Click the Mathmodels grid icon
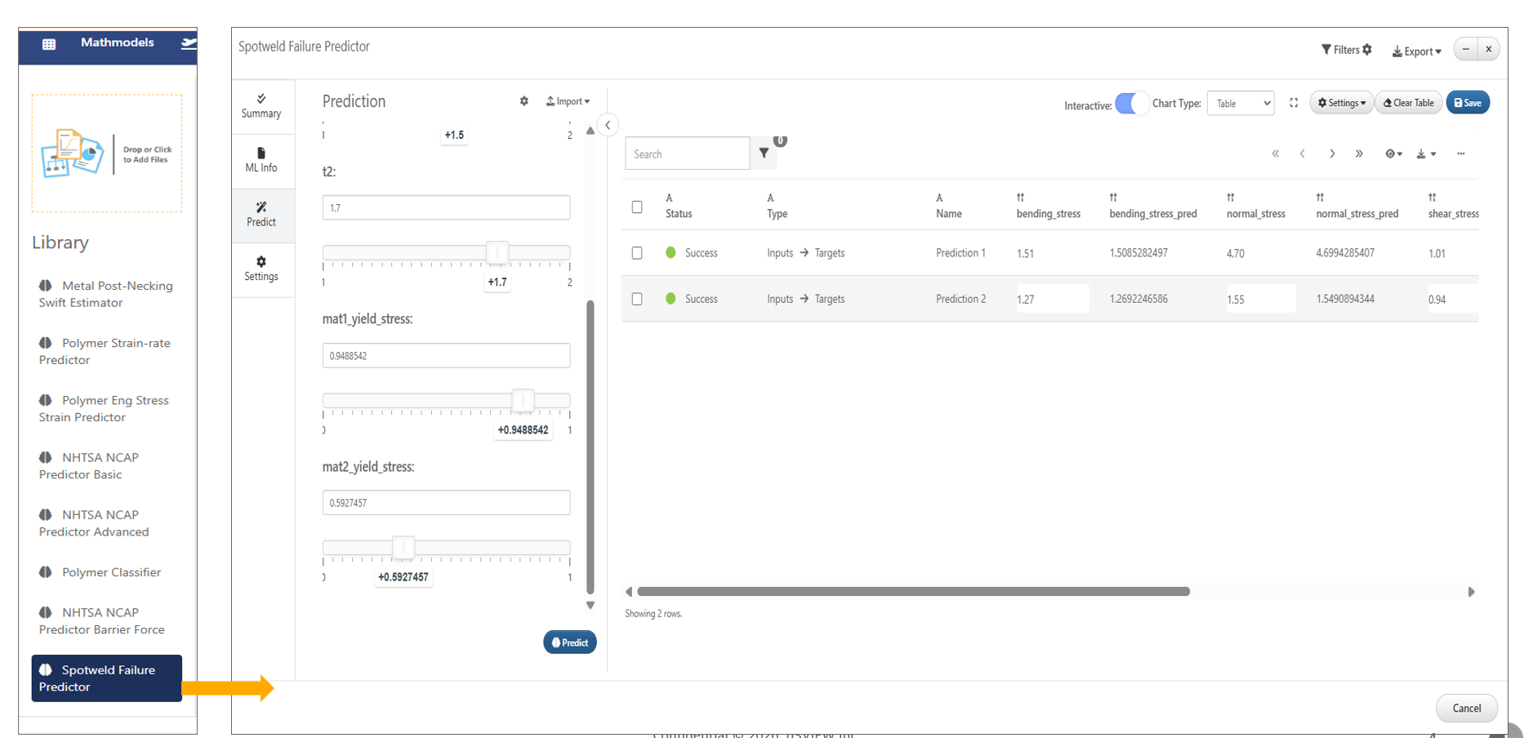 [x=49, y=44]
